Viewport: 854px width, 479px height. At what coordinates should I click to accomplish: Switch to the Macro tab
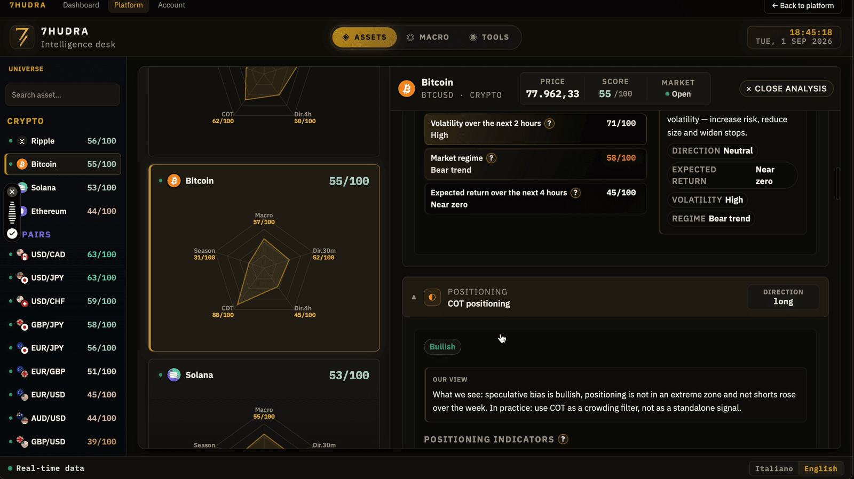(x=428, y=37)
